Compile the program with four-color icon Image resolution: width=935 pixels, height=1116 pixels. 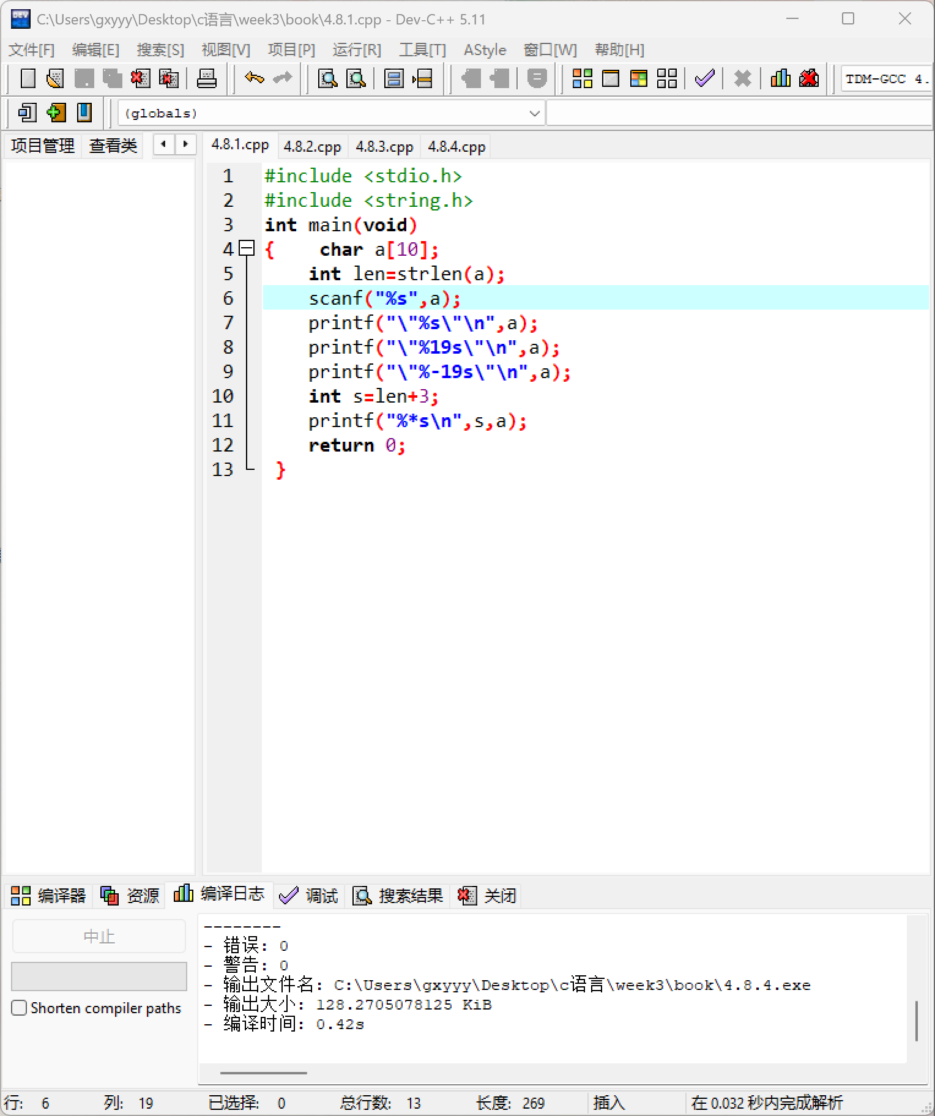(x=582, y=79)
